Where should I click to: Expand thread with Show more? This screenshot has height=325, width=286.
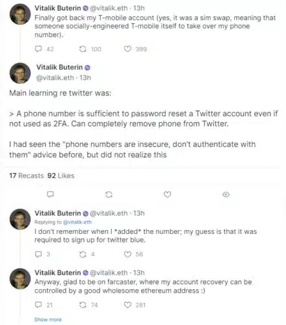48,319
